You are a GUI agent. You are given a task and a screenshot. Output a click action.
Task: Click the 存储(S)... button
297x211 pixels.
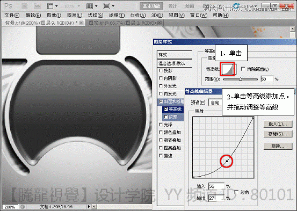point(278,134)
